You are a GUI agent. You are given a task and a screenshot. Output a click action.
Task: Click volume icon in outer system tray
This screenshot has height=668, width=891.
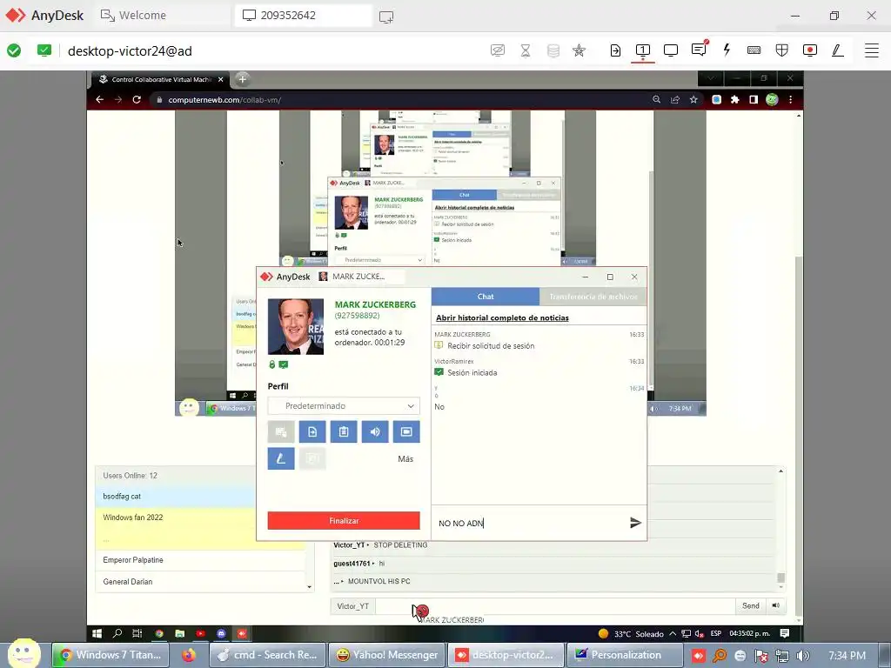[803, 656]
